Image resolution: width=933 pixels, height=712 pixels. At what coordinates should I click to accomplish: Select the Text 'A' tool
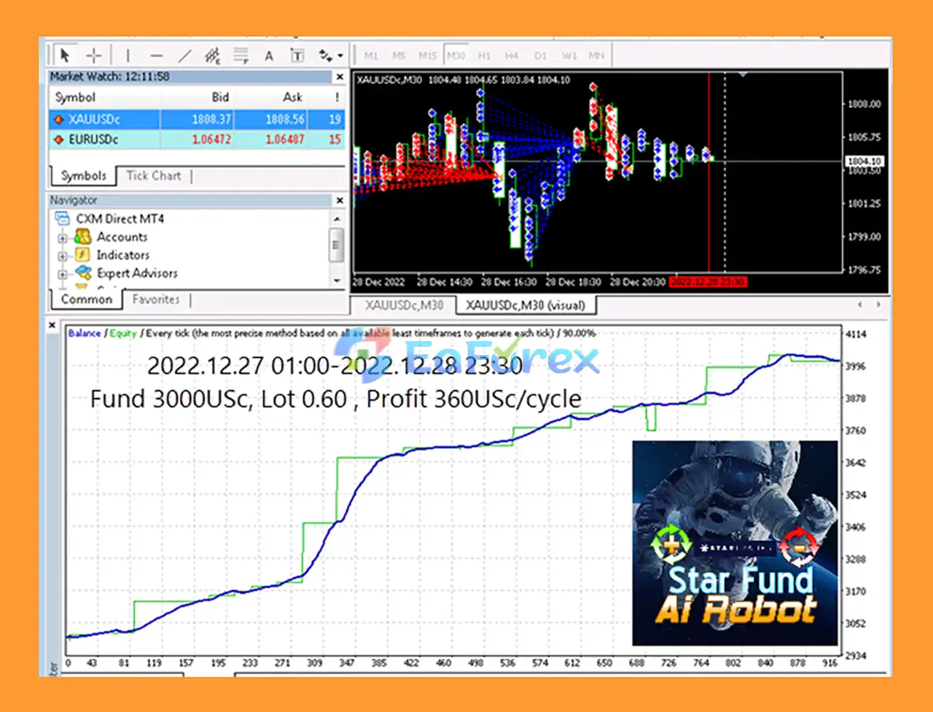tap(269, 55)
